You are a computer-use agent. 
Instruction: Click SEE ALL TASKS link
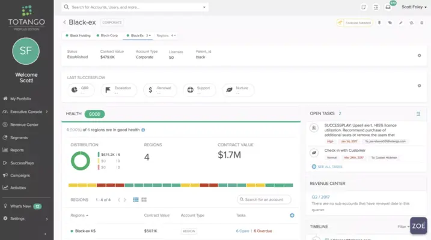(x=330, y=166)
